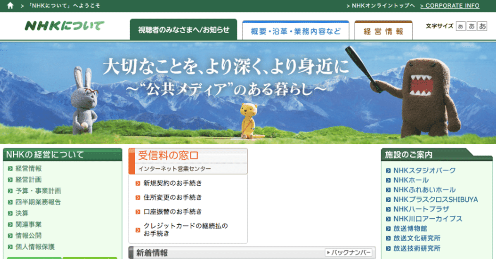Select the large font size button
This screenshot has height=259, width=496.
(482, 26)
